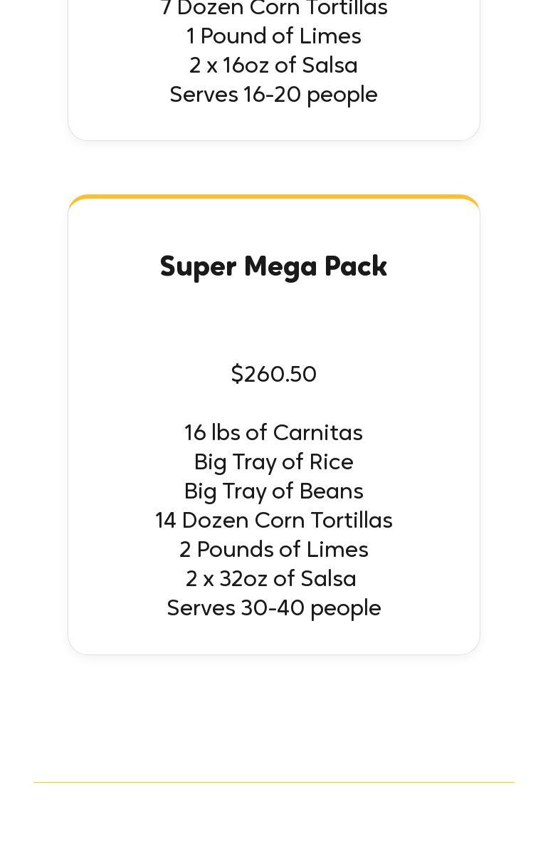
Task: Click the white gap between the two cards
Action: [273, 167]
